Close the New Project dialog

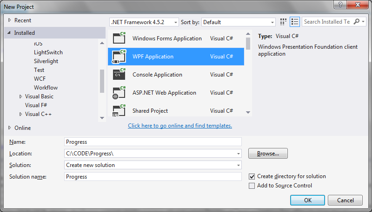point(358,5)
